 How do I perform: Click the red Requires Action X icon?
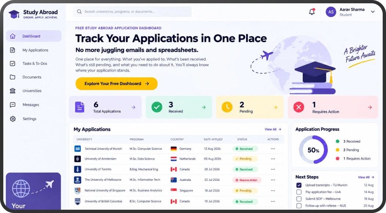(x=299, y=107)
